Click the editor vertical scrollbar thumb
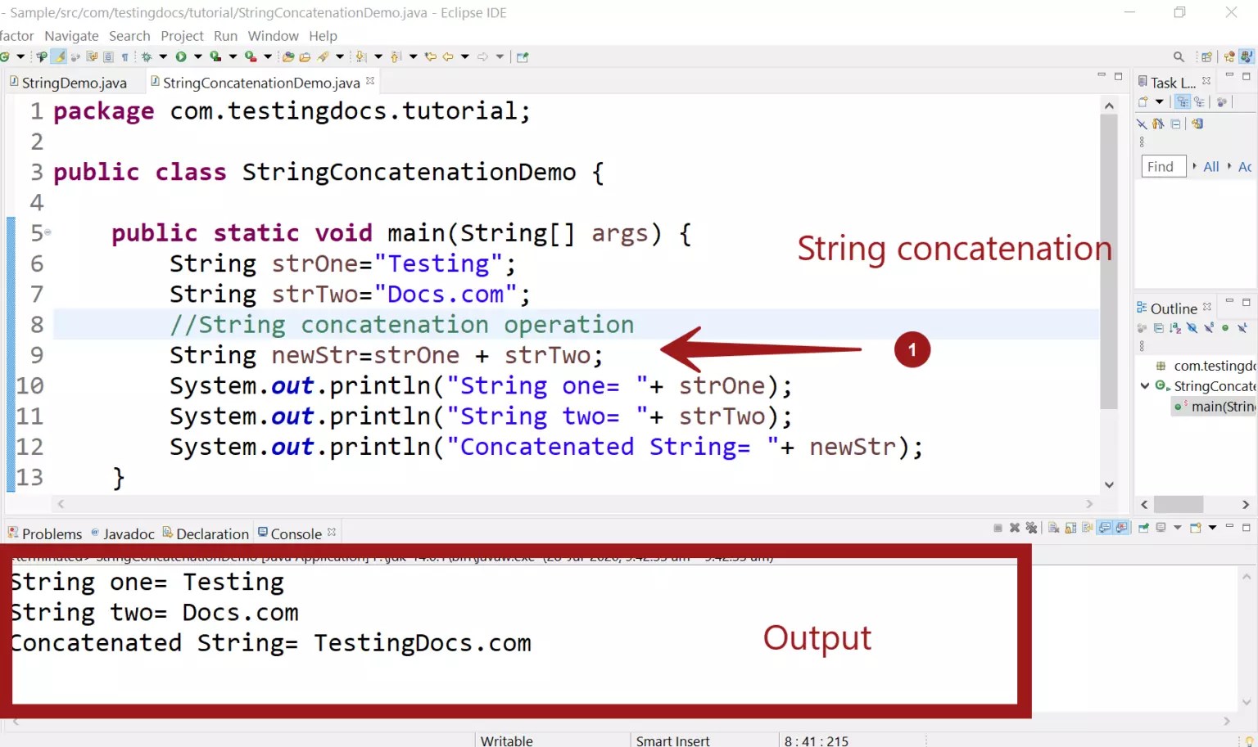 pos(1109,262)
